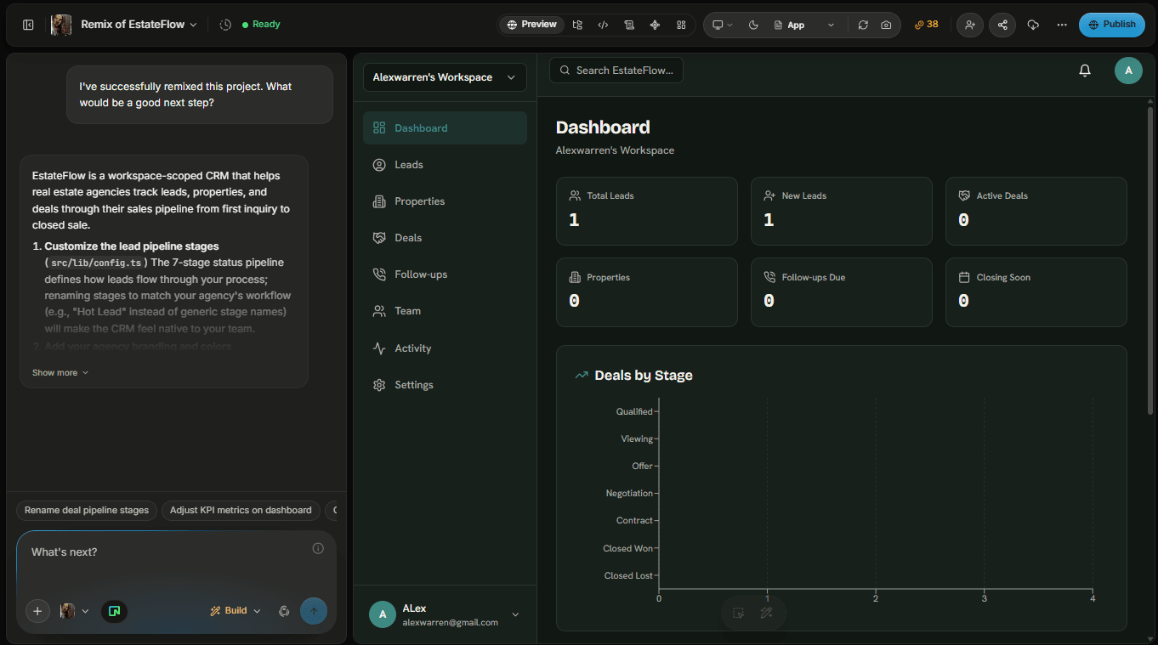Screen dimensions: 1158x645
Task: Expand message with Show more
Action: tap(60, 373)
